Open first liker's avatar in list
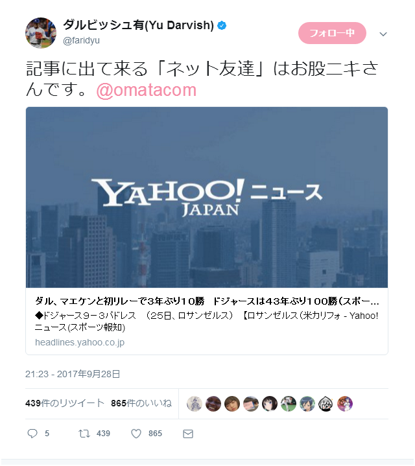This screenshot has width=415, height=466. [x=195, y=404]
